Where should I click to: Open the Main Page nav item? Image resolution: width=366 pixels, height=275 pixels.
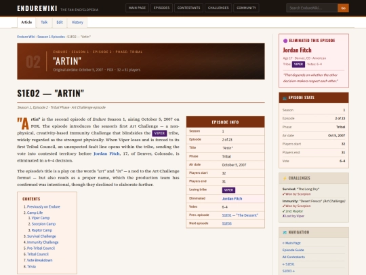pos(137,7)
